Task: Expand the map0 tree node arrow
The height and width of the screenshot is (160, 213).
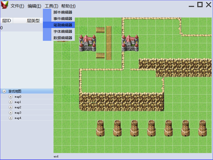Action: (11, 97)
